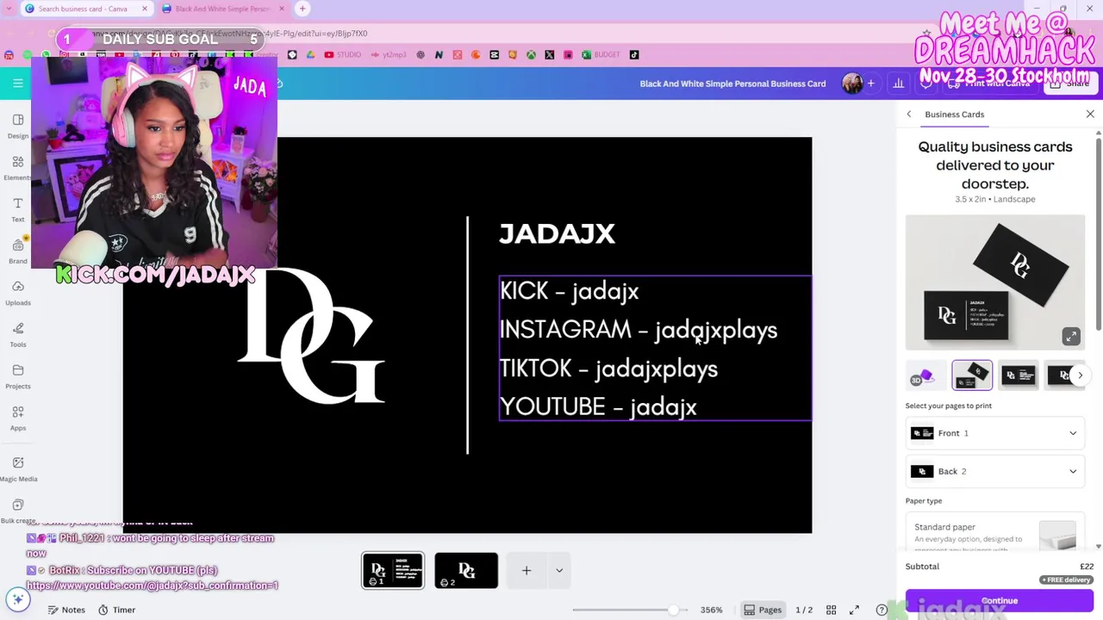Select page 1 thumbnail in page strip
This screenshot has height=620, width=1103.
(393, 570)
